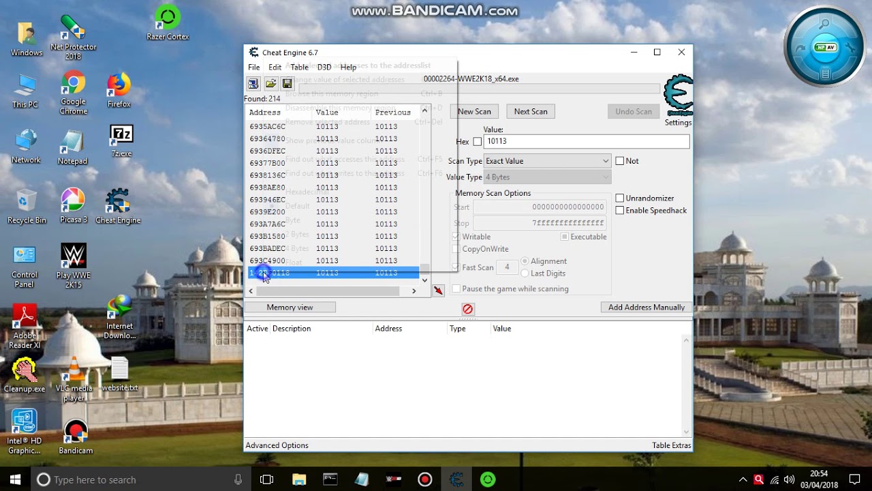Open Cheat Engine Settings logo
This screenshot has height=491, width=872.
click(x=679, y=100)
